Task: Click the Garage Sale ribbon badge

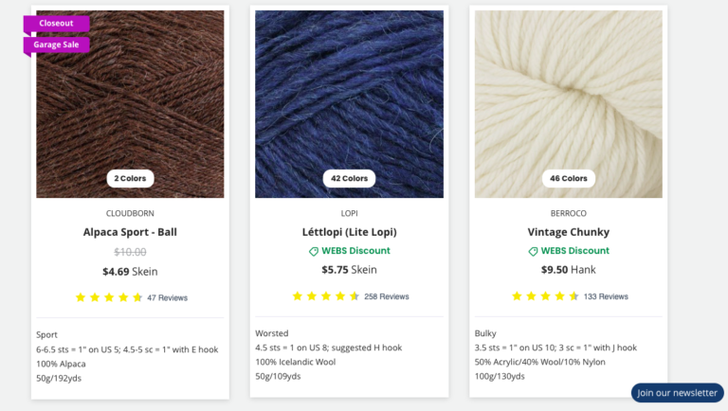Action: point(56,45)
